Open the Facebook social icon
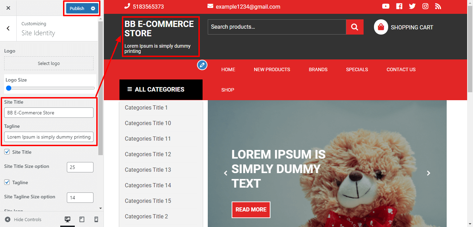The width and height of the screenshot is (473, 227). (399, 6)
